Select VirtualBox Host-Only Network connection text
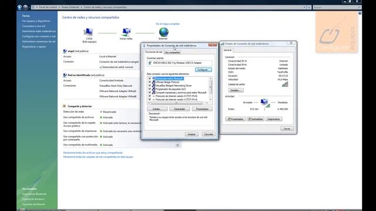This screenshot has width=376, height=211. tap(116, 86)
